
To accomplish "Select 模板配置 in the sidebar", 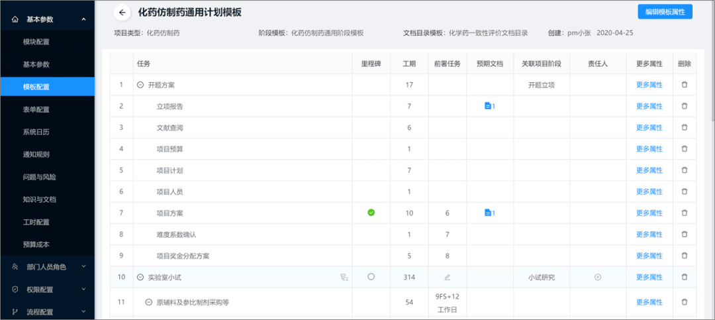I will click(48, 87).
